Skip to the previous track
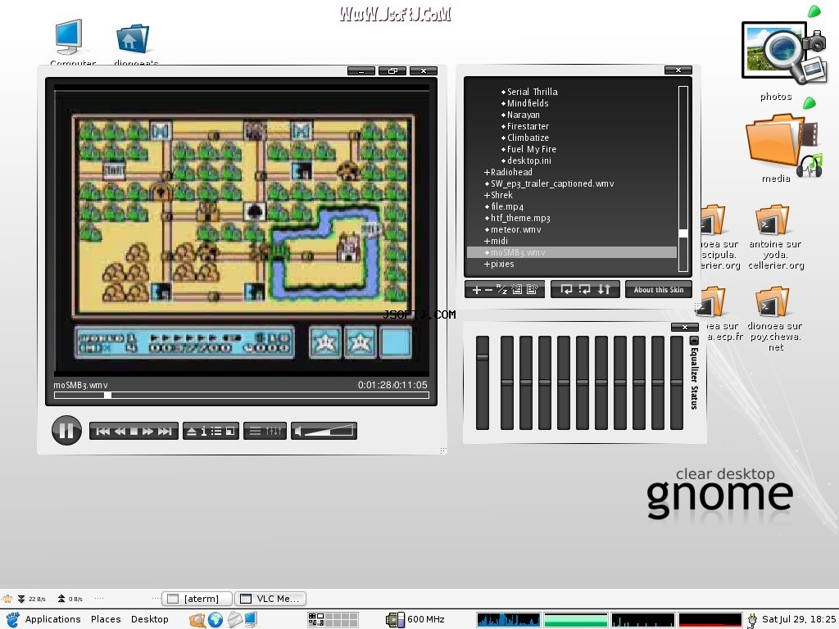Screen dimensions: 839x629 pos(102,431)
